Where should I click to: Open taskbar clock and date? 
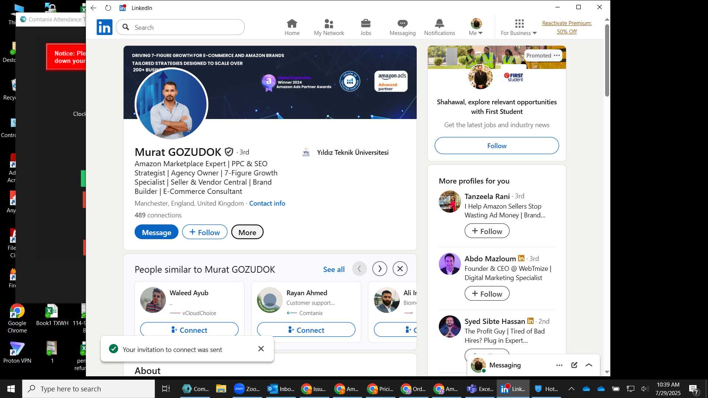click(668, 389)
